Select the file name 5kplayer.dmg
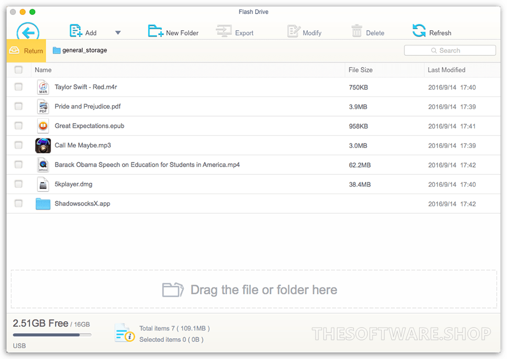The width and height of the screenshot is (507, 359). (74, 184)
